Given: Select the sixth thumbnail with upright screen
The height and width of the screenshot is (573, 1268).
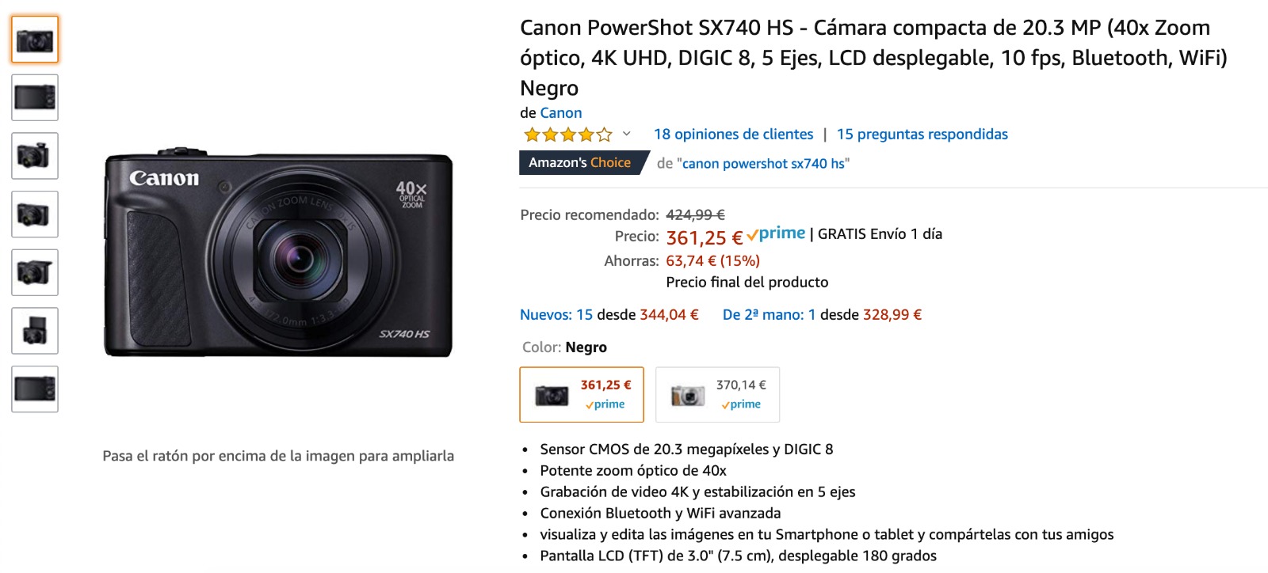Looking at the screenshot, I should [35, 331].
